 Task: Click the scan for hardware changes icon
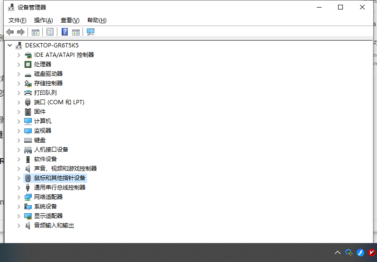pyautogui.click(x=91, y=32)
